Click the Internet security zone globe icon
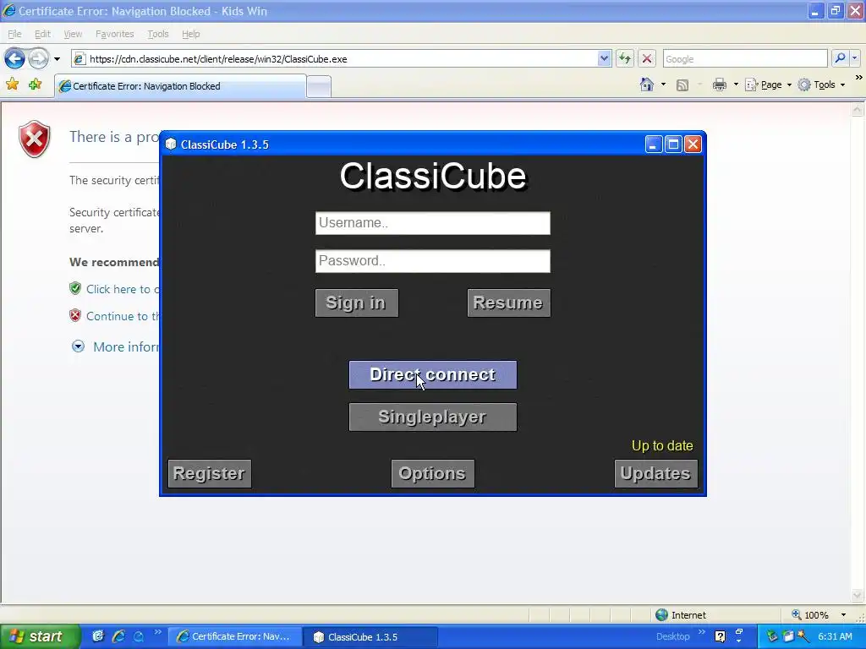The width and height of the screenshot is (866, 649). (x=661, y=614)
